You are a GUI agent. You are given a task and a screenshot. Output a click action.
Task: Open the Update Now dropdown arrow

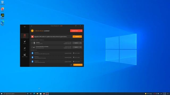point(81,31)
